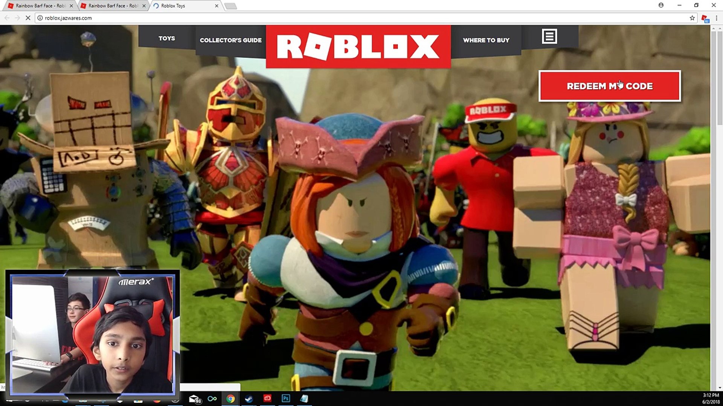Open the Mail app with 98 badge
Image resolution: width=723 pixels, height=406 pixels.
click(x=195, y=399)
